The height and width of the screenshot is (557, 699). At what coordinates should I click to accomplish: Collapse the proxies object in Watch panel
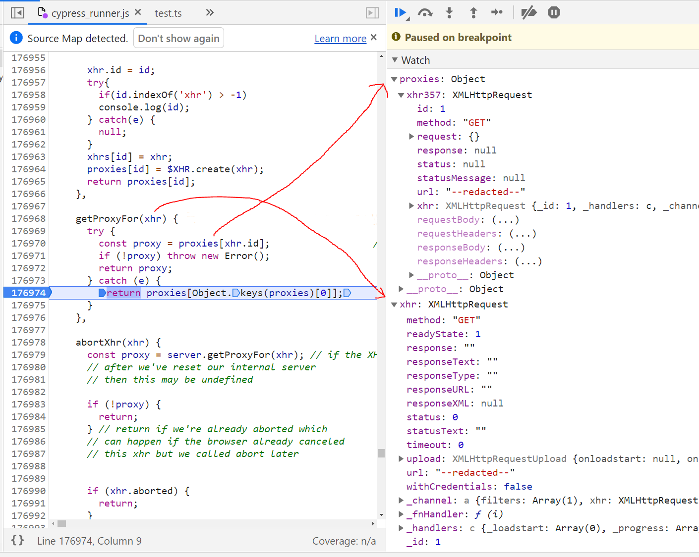(394, 79)
